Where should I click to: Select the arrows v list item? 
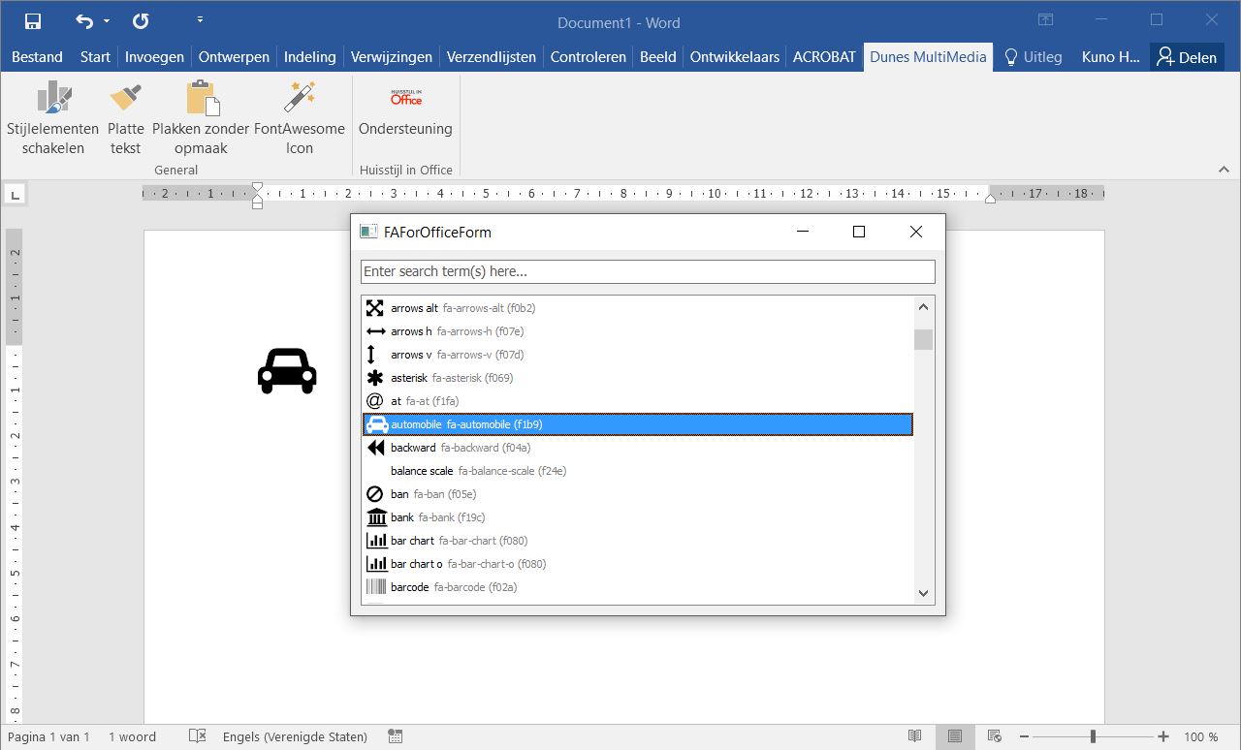point(637,355)
